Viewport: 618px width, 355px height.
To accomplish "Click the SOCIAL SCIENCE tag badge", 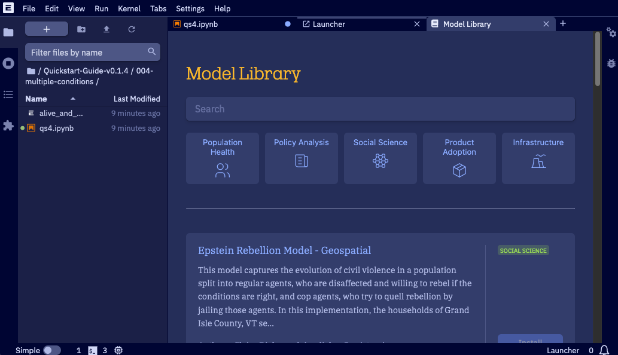I will (x=523, y=250).
